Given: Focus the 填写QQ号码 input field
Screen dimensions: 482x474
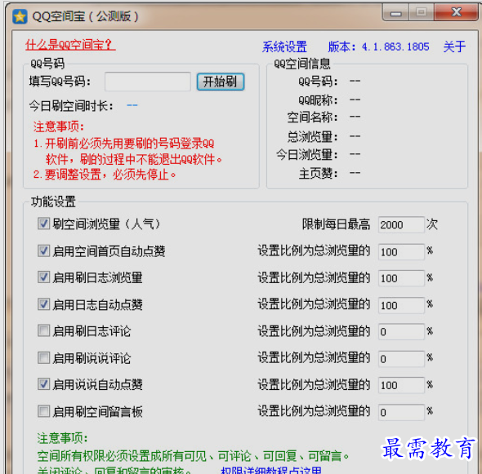Looking at the screenshot, I should click(x=148, y=82).
